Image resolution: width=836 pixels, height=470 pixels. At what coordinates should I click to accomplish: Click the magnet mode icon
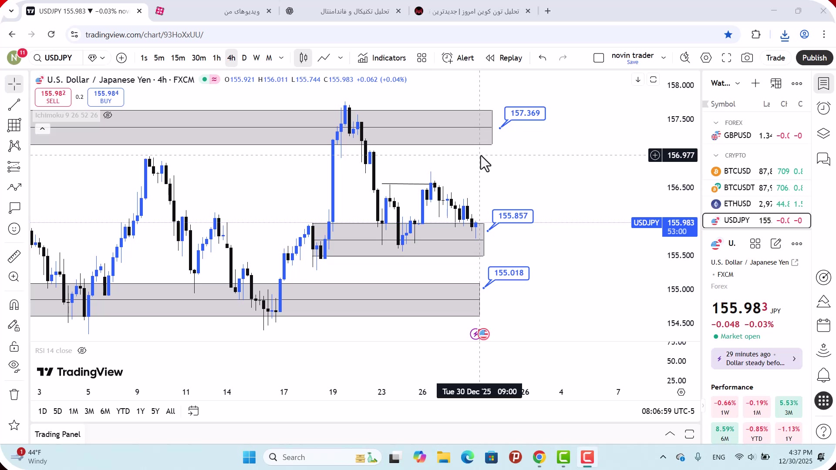point(14,305)
